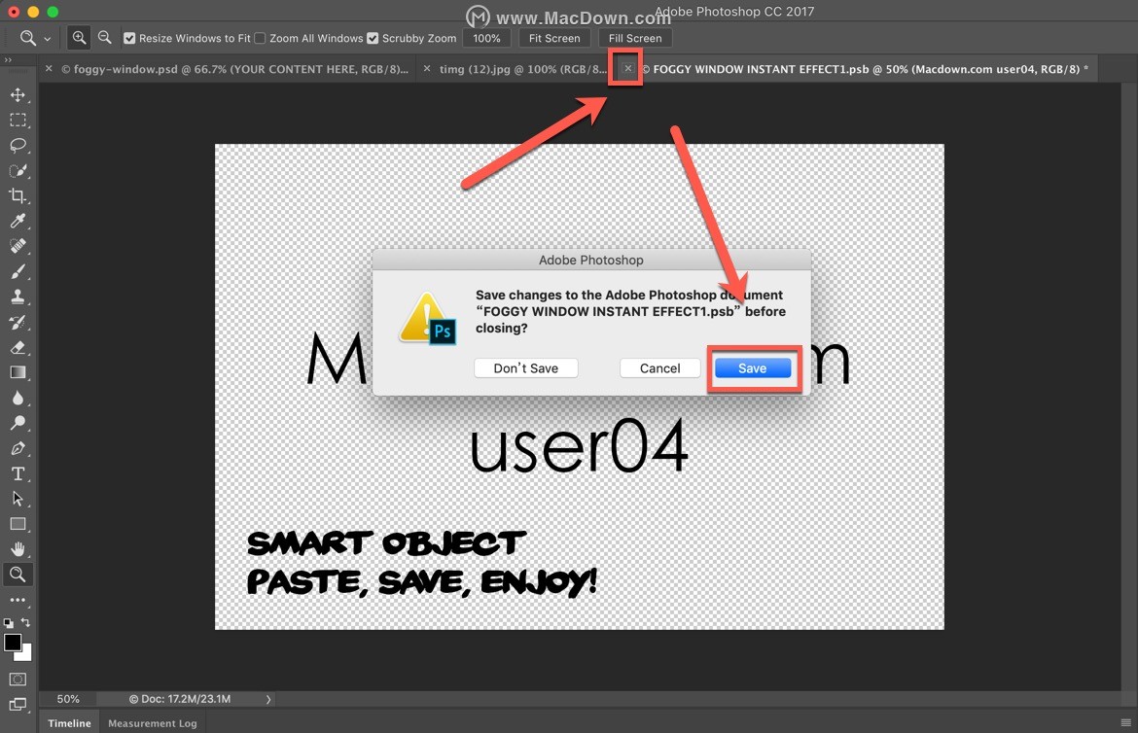This screenshot has height=733, width=1138.
Task: Swap foreground and background colors
Action: click(26, 623)
